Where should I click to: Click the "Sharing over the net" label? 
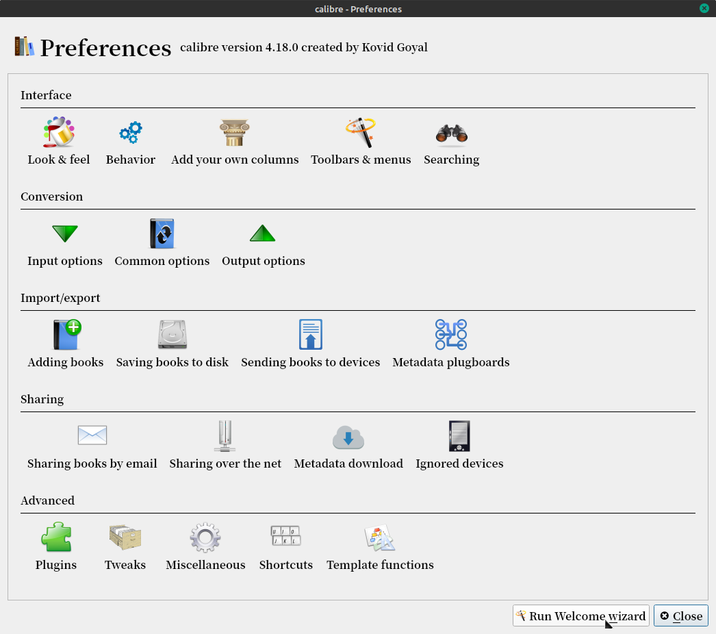click(226, 464)
